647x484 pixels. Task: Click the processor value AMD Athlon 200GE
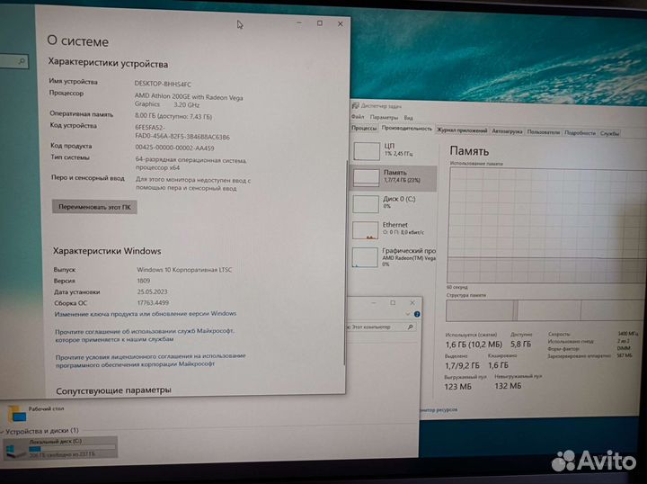pos(189,101)
